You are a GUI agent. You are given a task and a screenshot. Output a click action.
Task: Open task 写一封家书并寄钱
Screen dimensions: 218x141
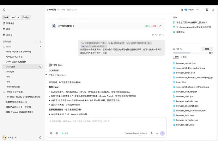click(x=14, y=57)
